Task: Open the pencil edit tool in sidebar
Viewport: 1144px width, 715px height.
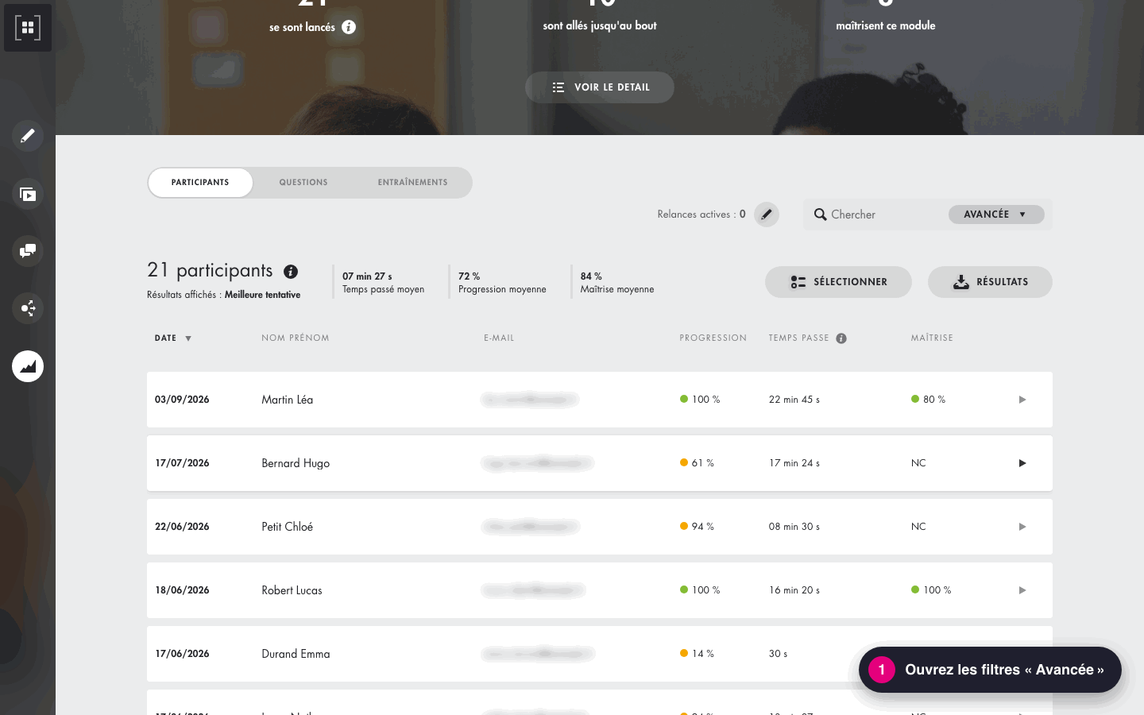Action: pyautogui.click(x=28, y=136)
